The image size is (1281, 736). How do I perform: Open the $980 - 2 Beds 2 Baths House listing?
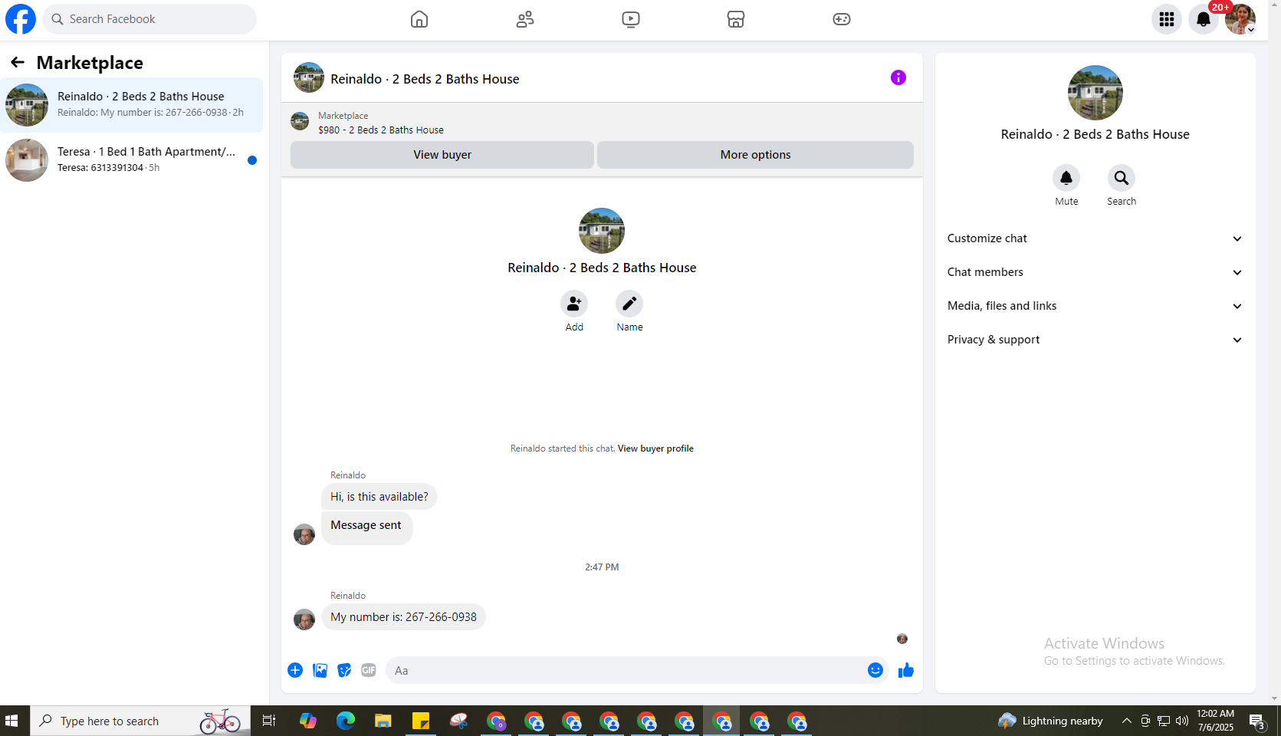381,130
